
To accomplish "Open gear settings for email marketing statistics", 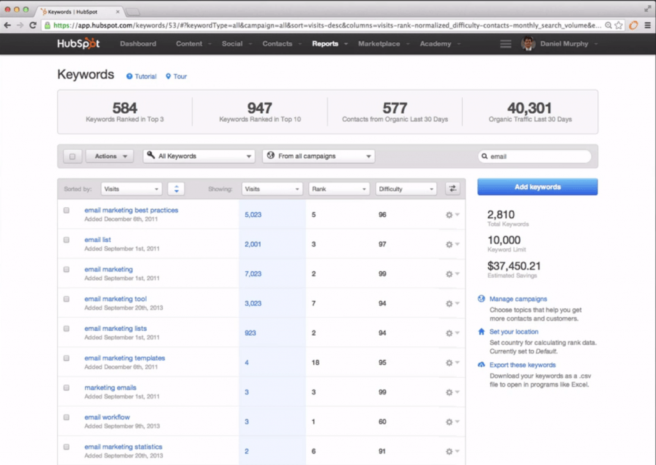I will [x=452, y=451].
